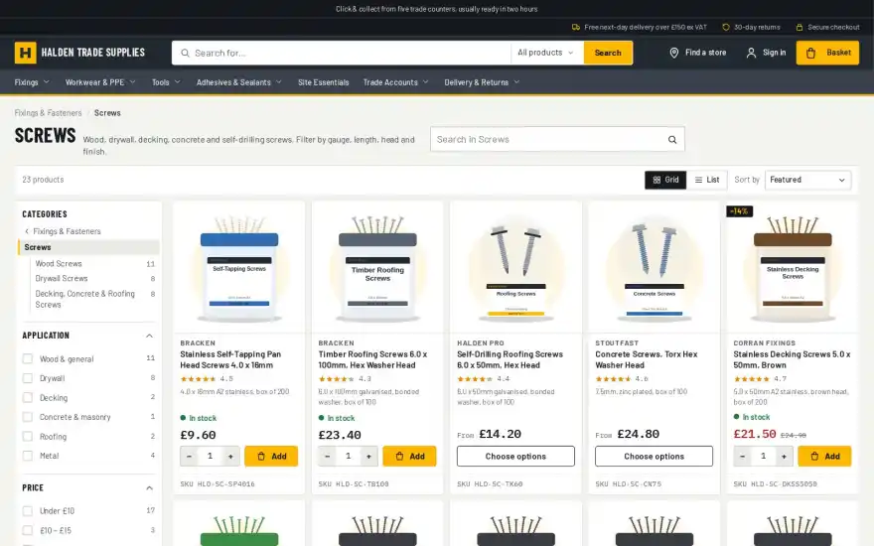The width and height of the screenshot is (874, 546).
Task: Click the 30-day returns icon
Action: point(726,28)
